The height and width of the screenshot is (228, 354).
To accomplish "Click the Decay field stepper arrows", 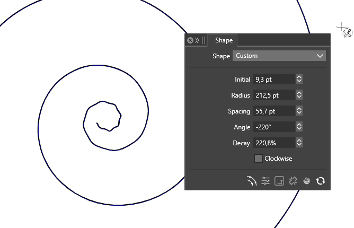I will click(299, 143).
